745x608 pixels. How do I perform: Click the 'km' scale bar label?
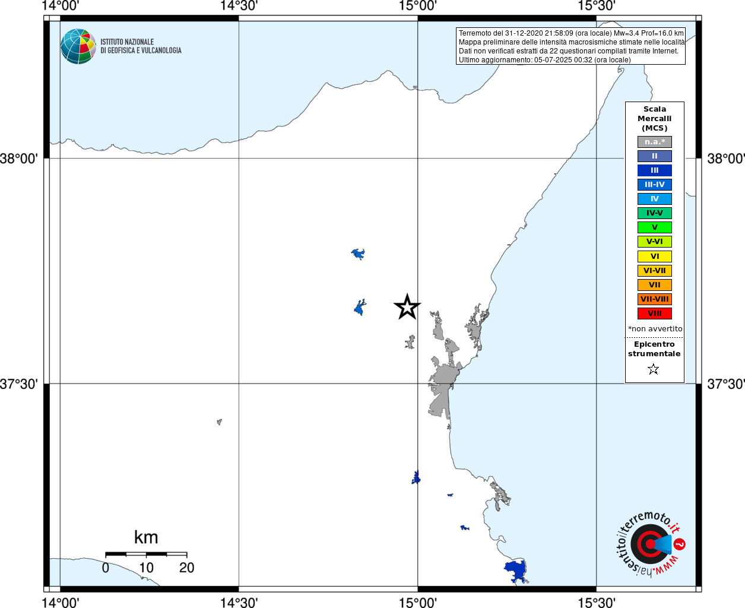146,537
